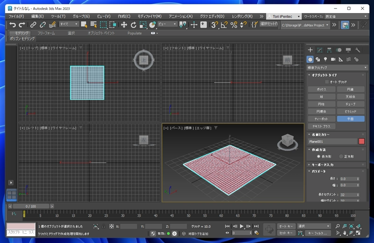The image size is (374, 243).
Task: Click the 0 / 100 time slider
Action: point(31,206)
